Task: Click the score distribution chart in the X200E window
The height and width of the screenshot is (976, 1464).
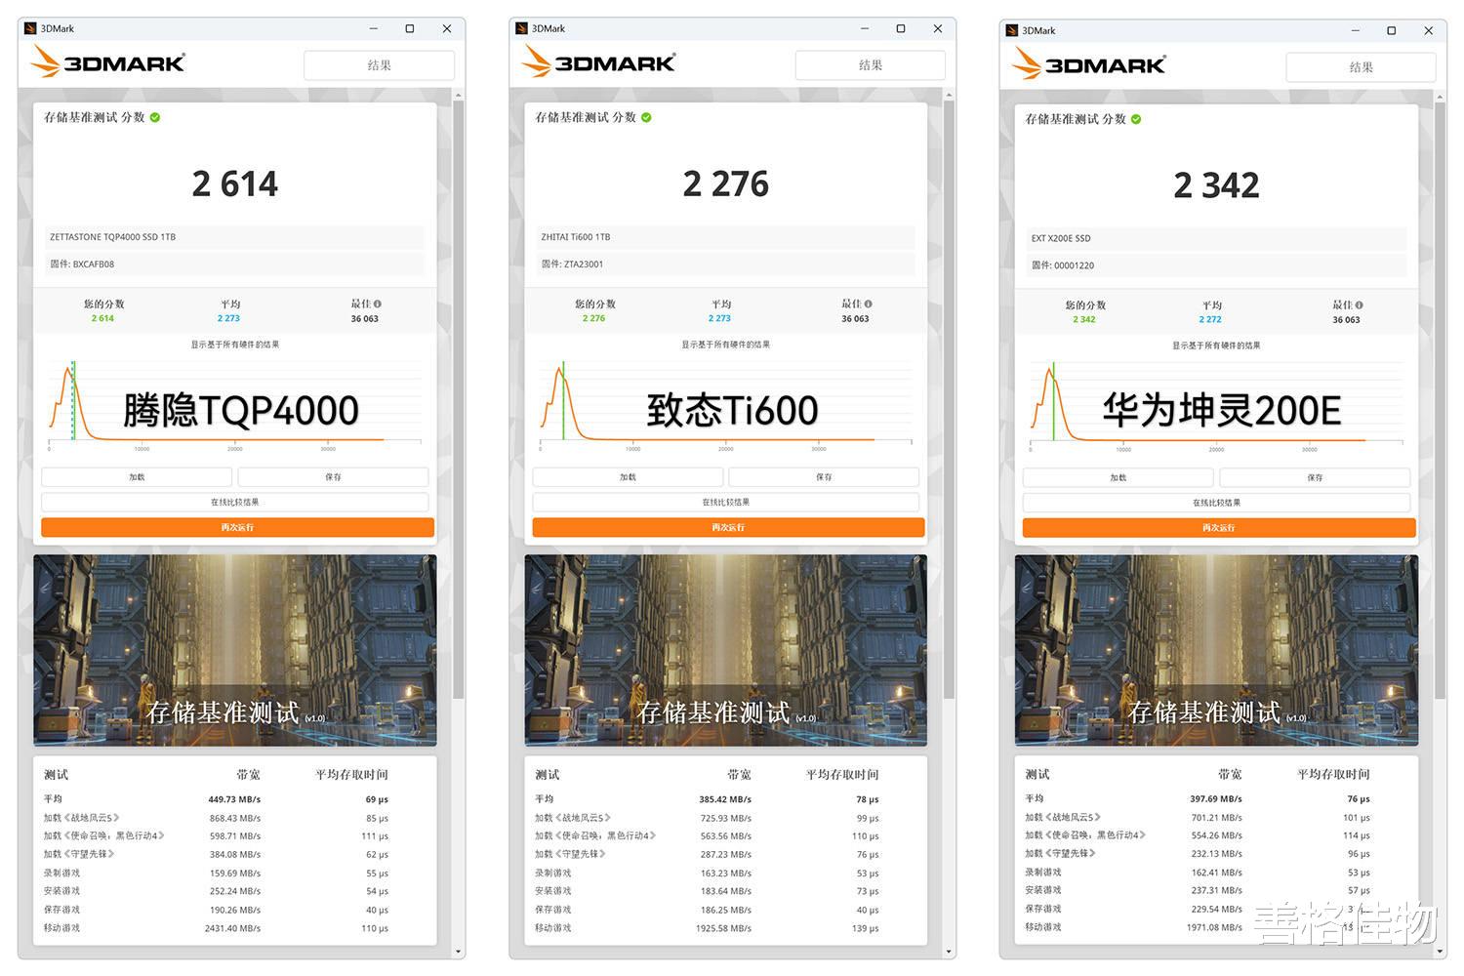Action: coord(1217,407)
